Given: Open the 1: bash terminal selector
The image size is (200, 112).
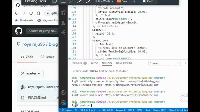Looking at the screenshot, I should coord(165,63).
